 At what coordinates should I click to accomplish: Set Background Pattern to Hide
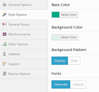click(74, 61)
